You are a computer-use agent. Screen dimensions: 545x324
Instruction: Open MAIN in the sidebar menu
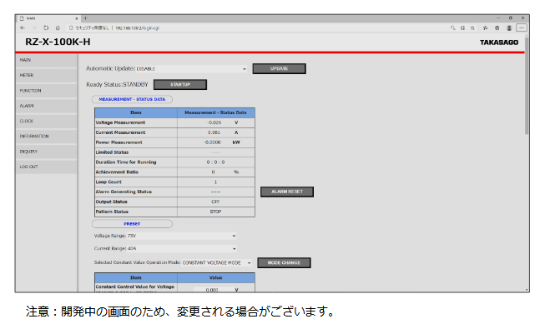pyautogui.click(x=46, y=60)
